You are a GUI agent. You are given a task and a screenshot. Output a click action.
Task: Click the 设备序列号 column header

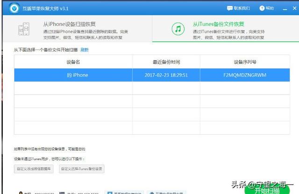coord(245,62)
